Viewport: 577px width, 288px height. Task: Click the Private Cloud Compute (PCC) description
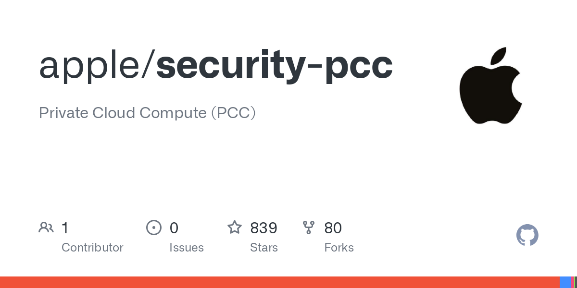[x=147, y=113]
